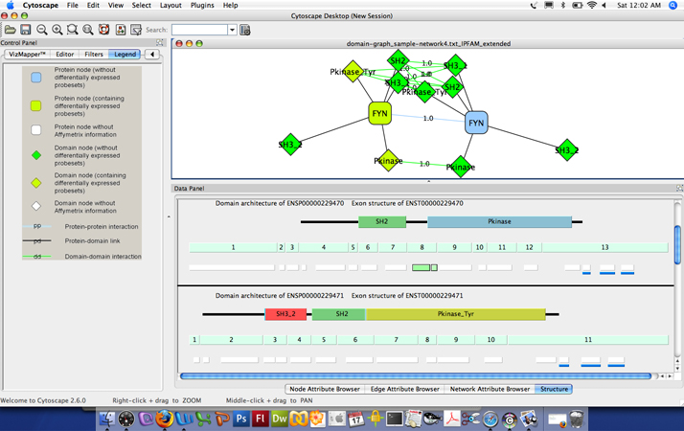Click the left arrow beside the Legend tab
This screenshot has height=431, width=684.
pos(152,55)
